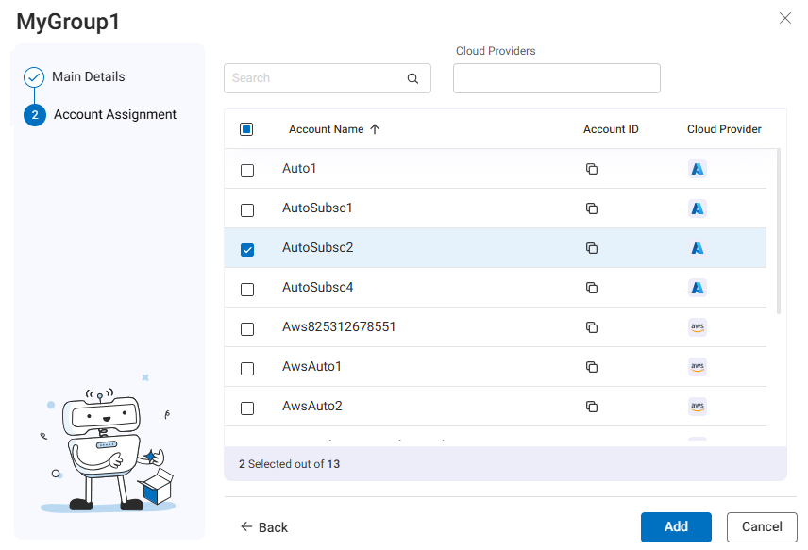The image size is (808, 550).
Task: Sort by Cloud Provider column header
Action: (x=723, y=129)
